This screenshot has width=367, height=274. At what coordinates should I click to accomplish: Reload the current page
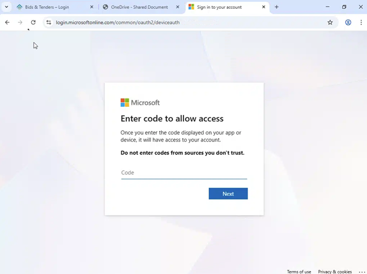pos(34,22)
